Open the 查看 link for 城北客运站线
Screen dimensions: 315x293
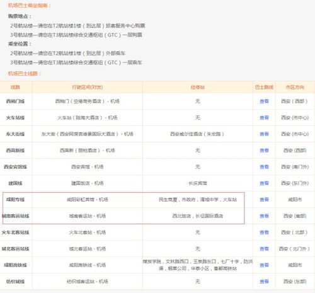pos(264,249)
